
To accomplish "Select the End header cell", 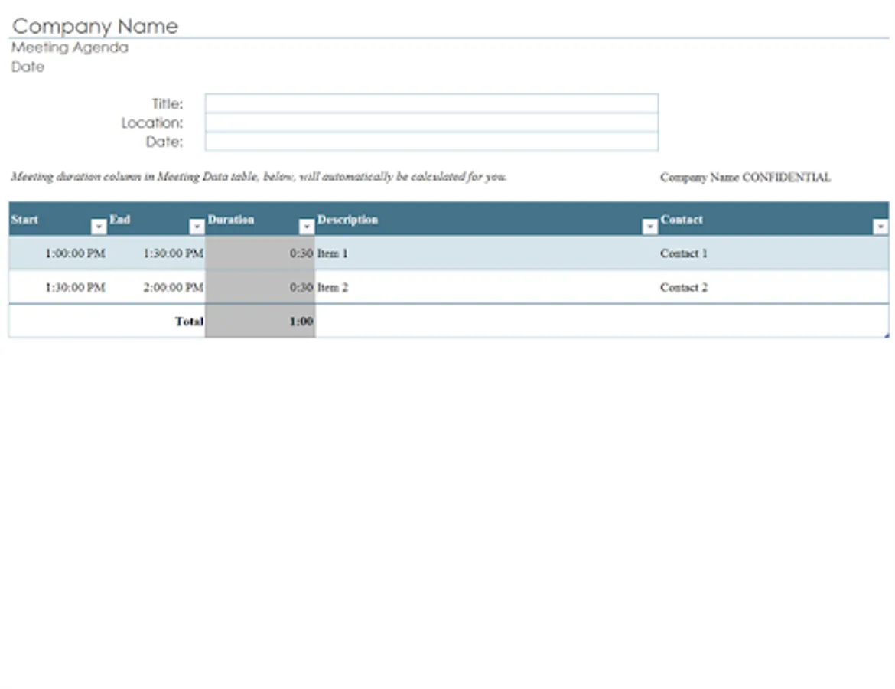I will pyautogui.click(x=156, y=220).
